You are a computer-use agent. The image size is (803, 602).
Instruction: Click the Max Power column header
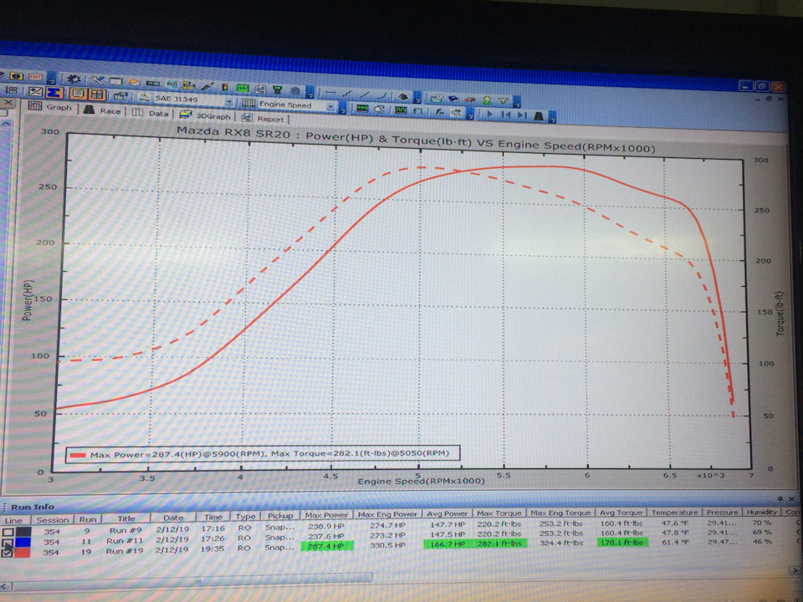326,514
